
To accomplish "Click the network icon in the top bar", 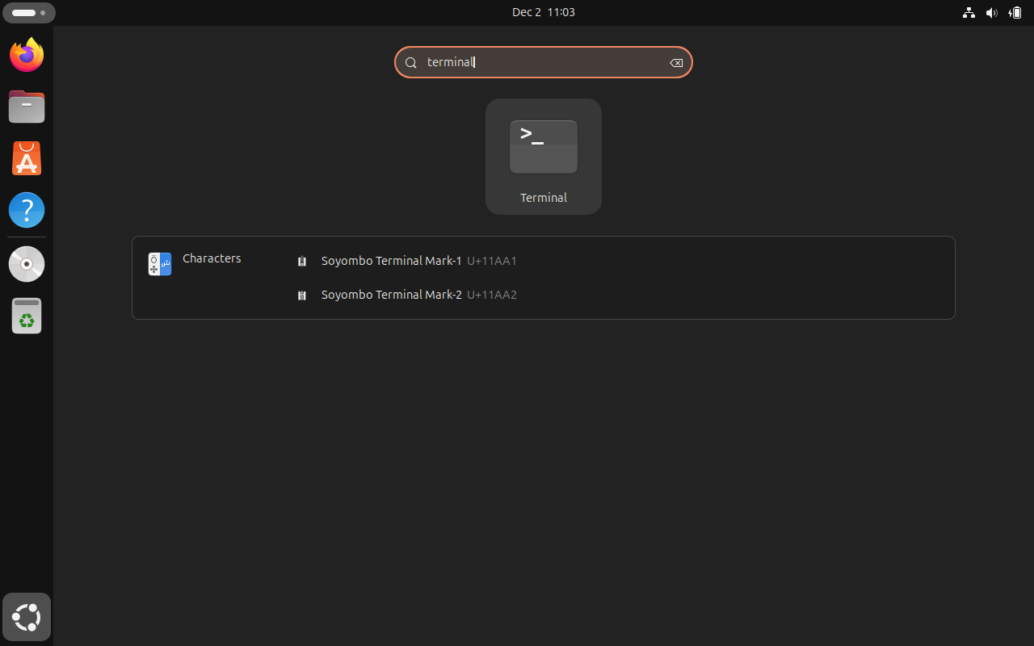I will 969,13.
